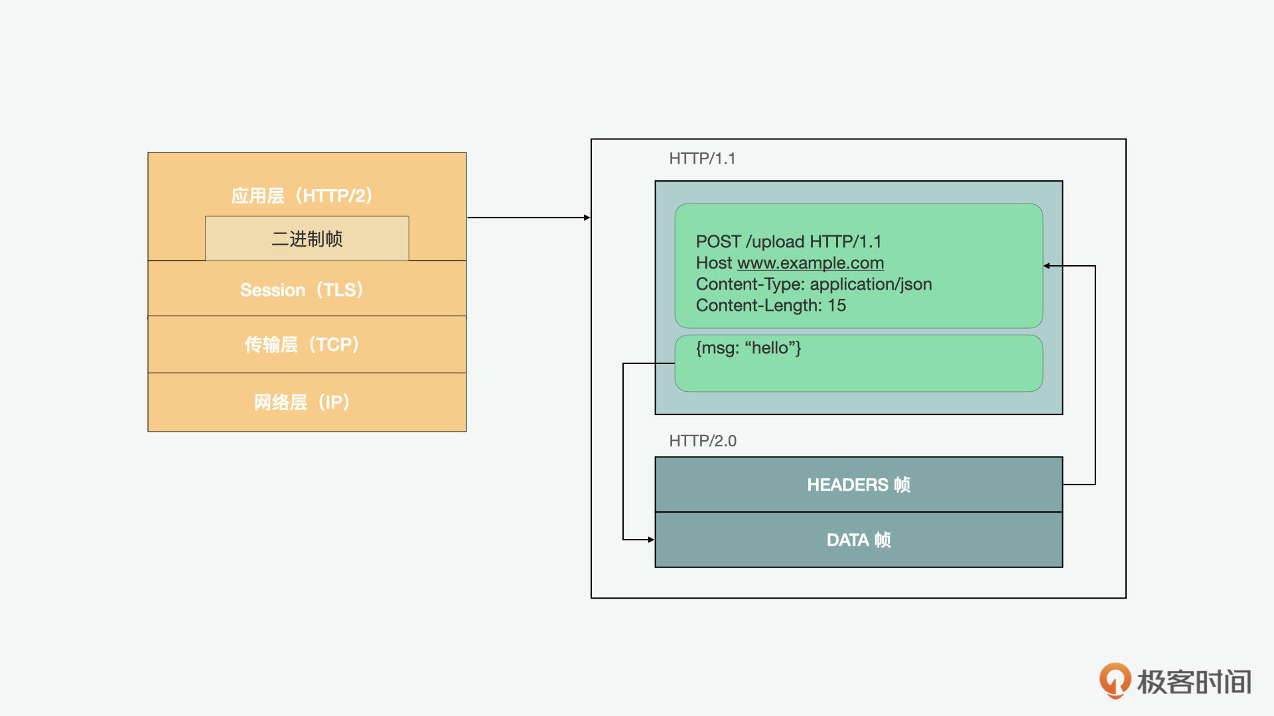The width and height of the screenshot is (1274, 716).
Task: Click the 应用层 (HTTP/2) layer
Action: [x=302, y=195]
